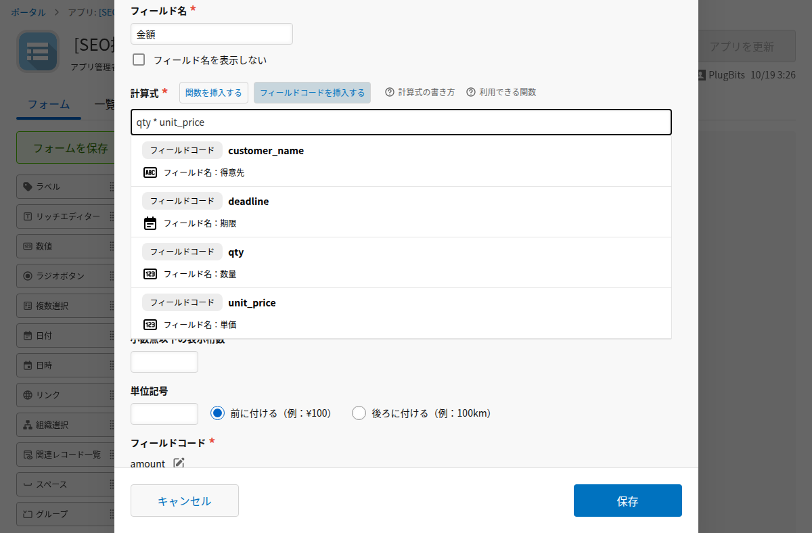Click the 日付 calendar icon in the sidebar
Viewport: 812px width, 533px height.
[x=28, y=335]
